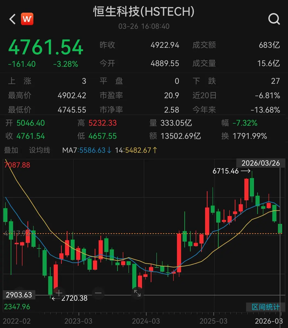Select x-axis label 2023-03
This screenshot has width=288, height=328.
tap(79, 321)
